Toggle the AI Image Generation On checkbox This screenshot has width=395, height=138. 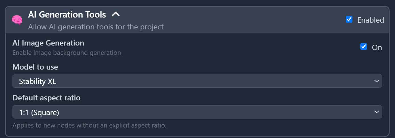(363, 47)
